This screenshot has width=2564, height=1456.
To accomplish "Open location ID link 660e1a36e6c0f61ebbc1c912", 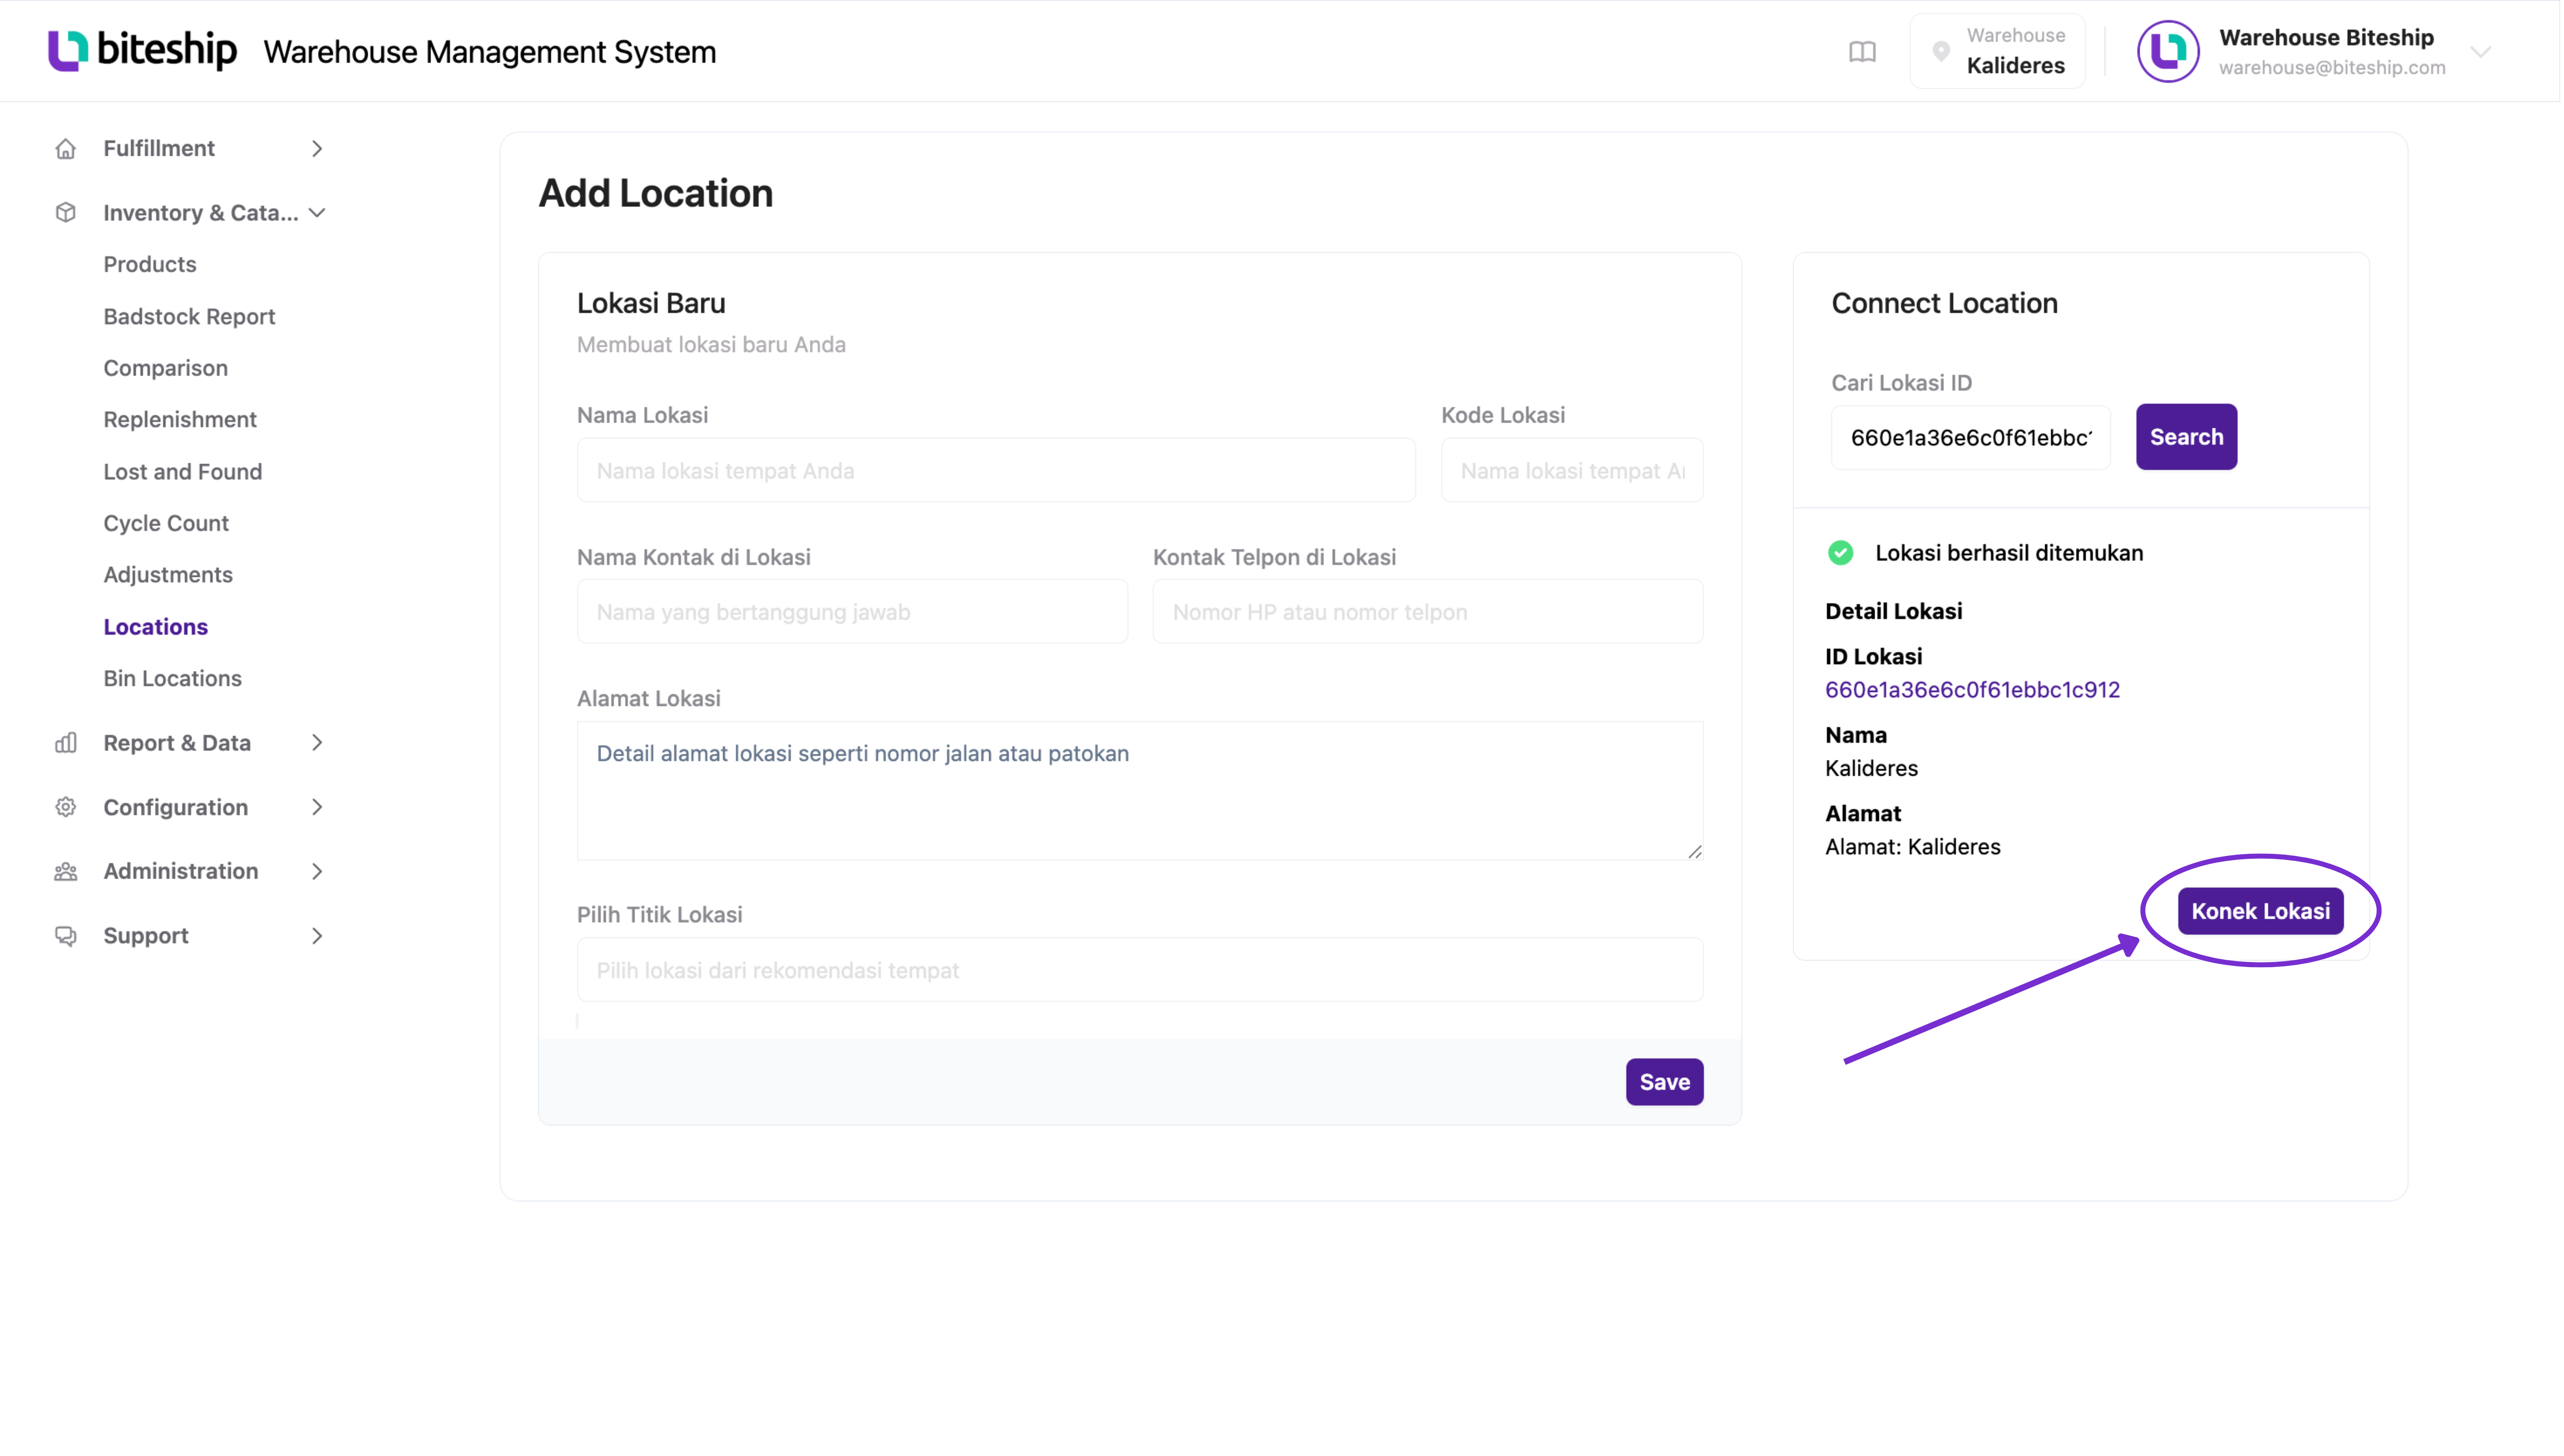I will 1972,690.
